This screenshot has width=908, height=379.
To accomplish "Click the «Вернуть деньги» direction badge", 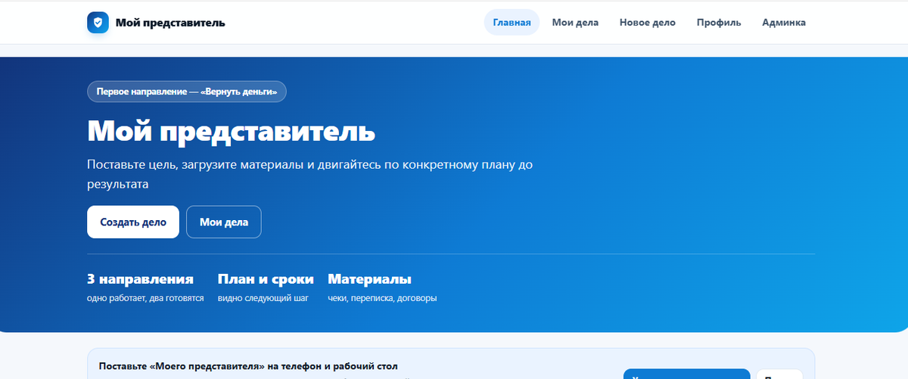I will (x=187, y=92).
